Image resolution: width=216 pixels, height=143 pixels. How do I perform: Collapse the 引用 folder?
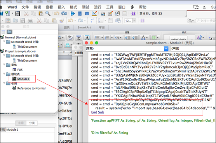click(x=4, y=83)
